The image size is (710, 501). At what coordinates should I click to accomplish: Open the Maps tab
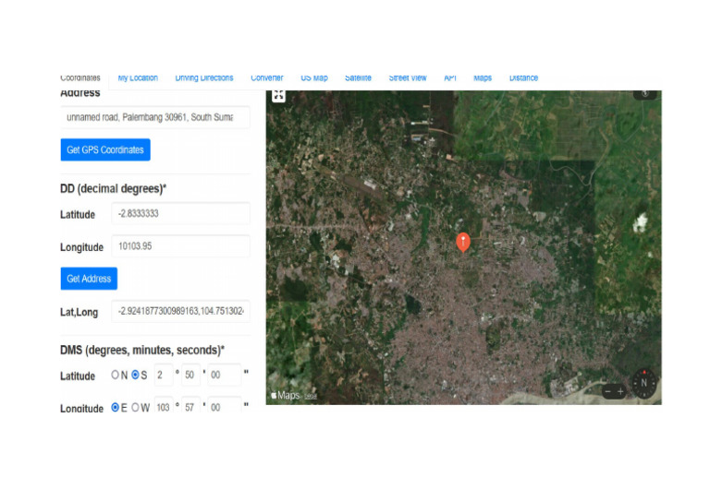tap(483, 78)
